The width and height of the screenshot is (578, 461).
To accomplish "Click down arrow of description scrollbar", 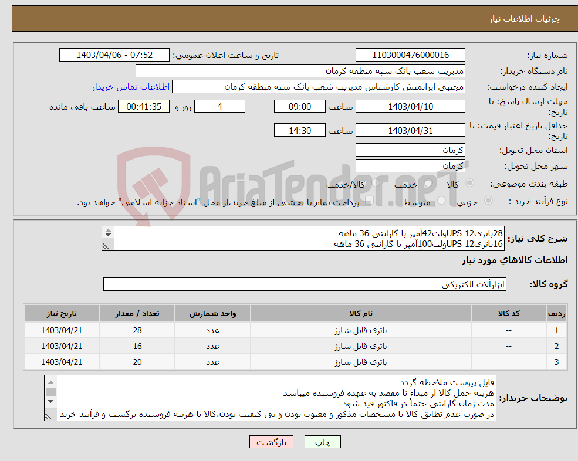I will 108,235.
